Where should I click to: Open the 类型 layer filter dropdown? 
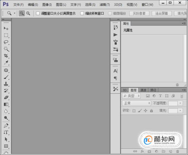(131, 96)
